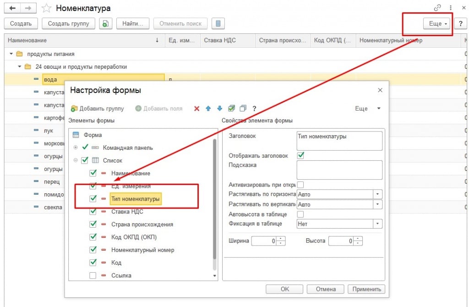469x307 pixels.
Task: Move element up with blue arrow
Action: (x=208, y=109)
